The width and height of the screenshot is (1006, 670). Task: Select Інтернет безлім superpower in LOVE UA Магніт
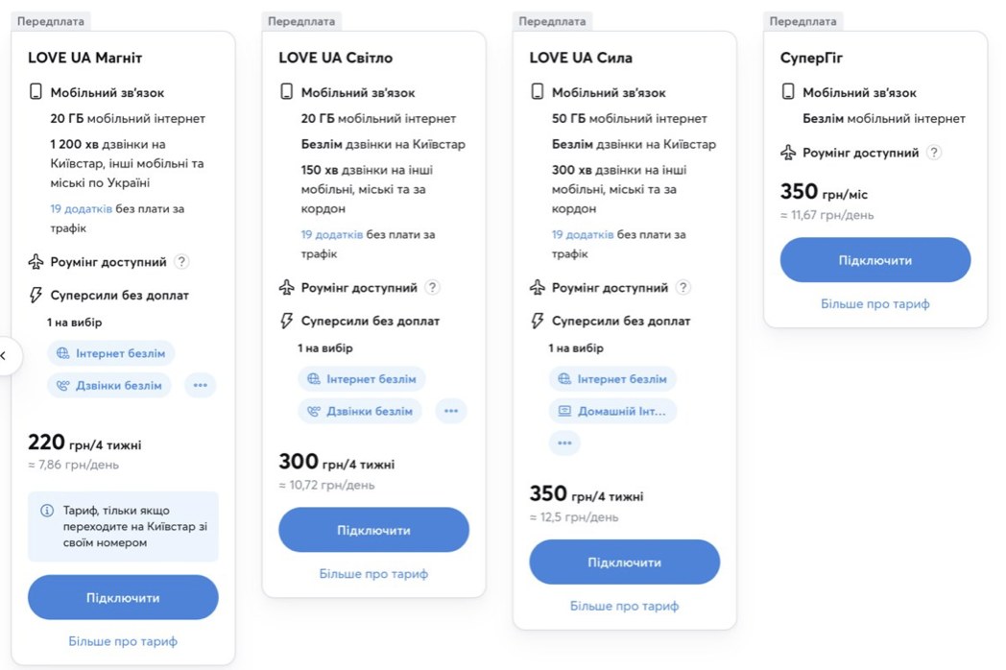pyautogui.click(x=110, y=353)
